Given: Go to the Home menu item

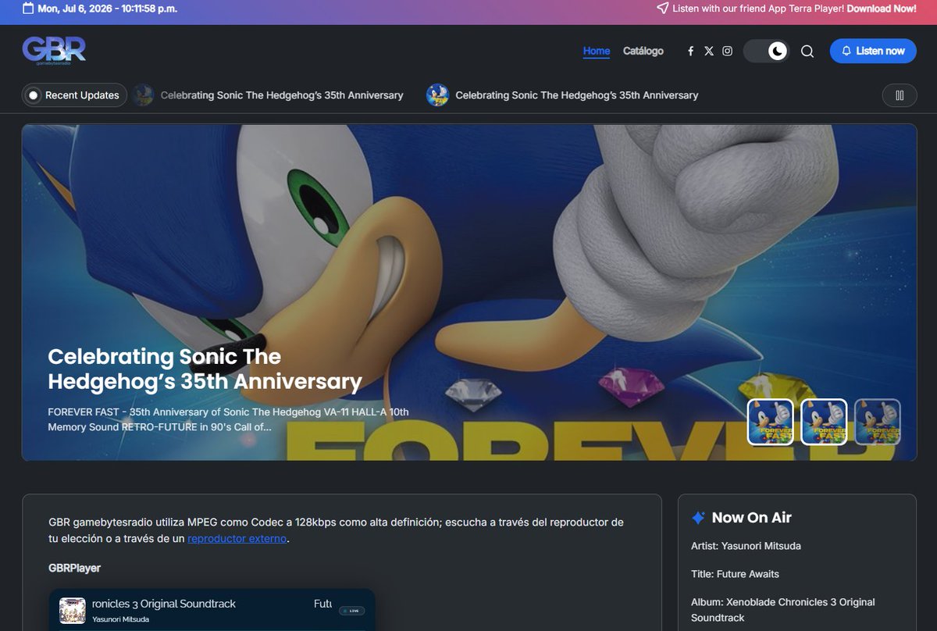Looking at the screenshot, I should (597, 51).
